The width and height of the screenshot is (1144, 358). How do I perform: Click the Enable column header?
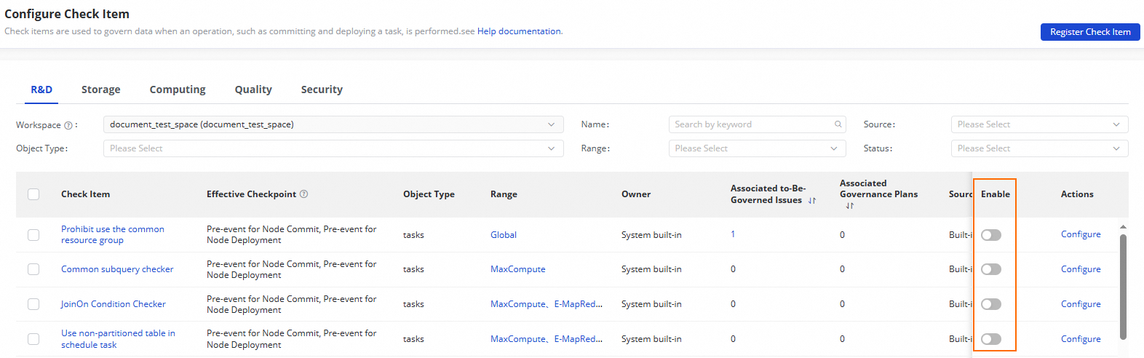(x=996, y=194)
